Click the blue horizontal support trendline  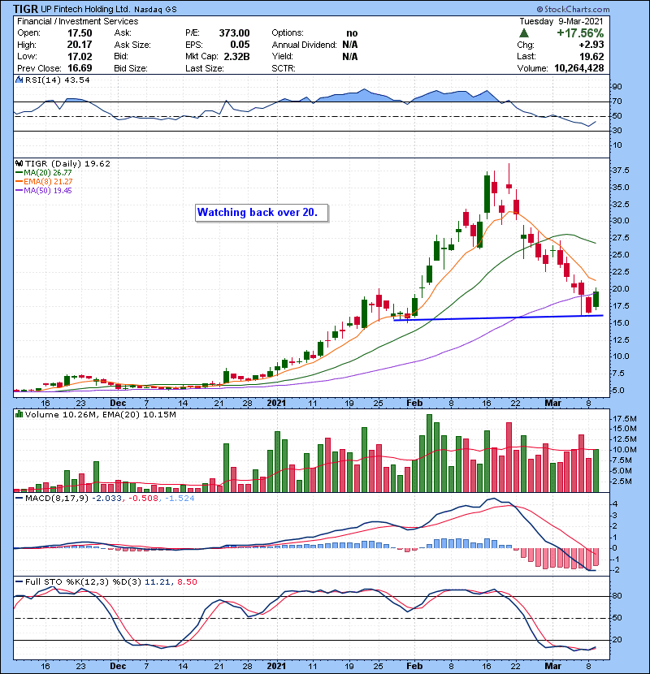[x=498, y=318]
